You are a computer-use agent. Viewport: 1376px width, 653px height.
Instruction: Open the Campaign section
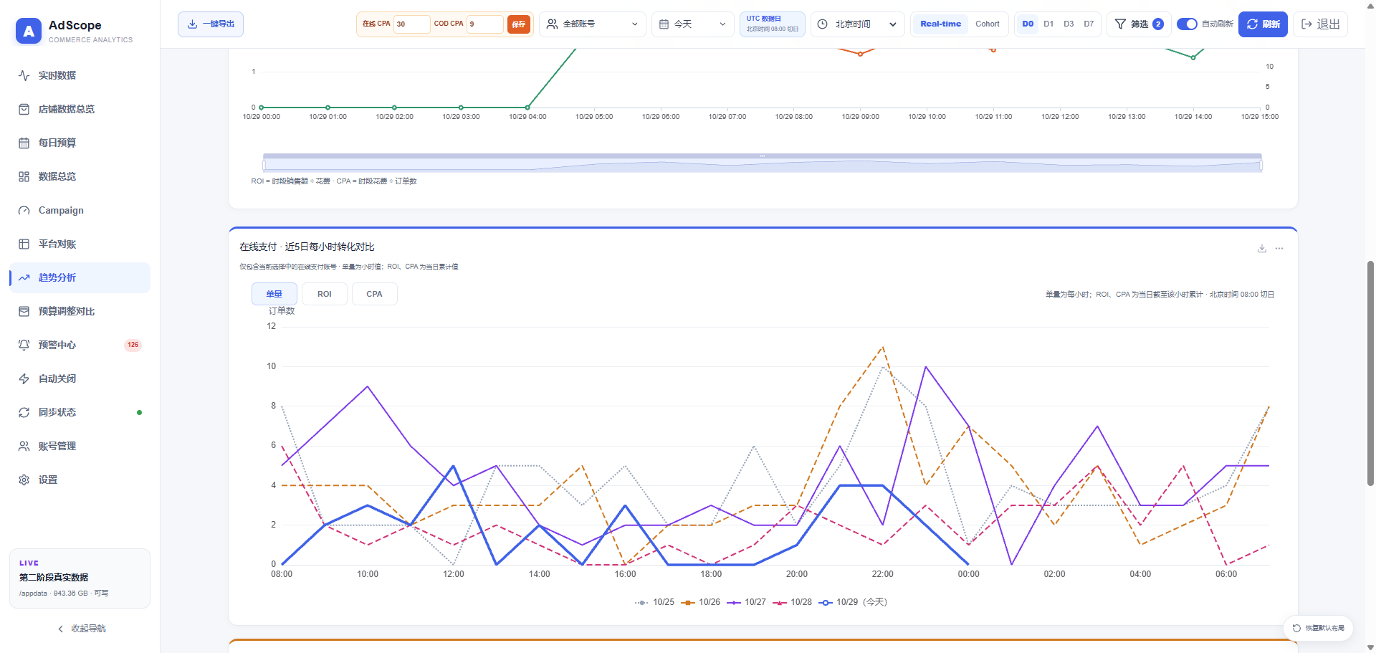tap(80, 210)
